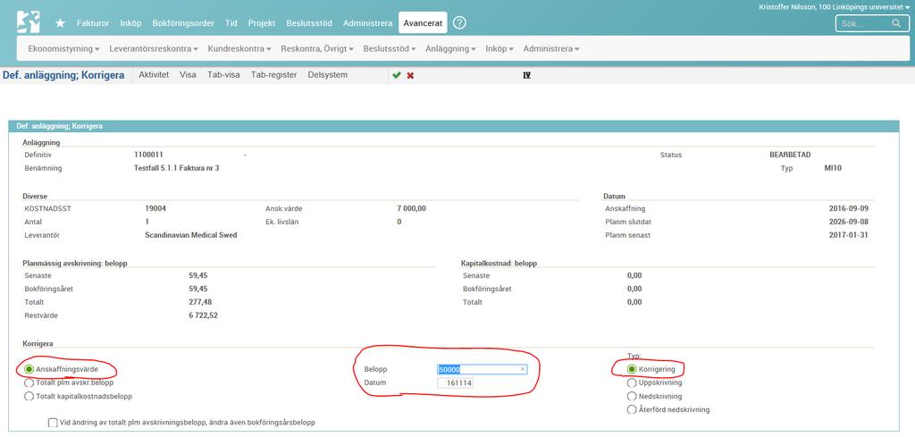The image size is (915, 437).
Task: Open the Aktivitet menu
Action: pos(154,75)
